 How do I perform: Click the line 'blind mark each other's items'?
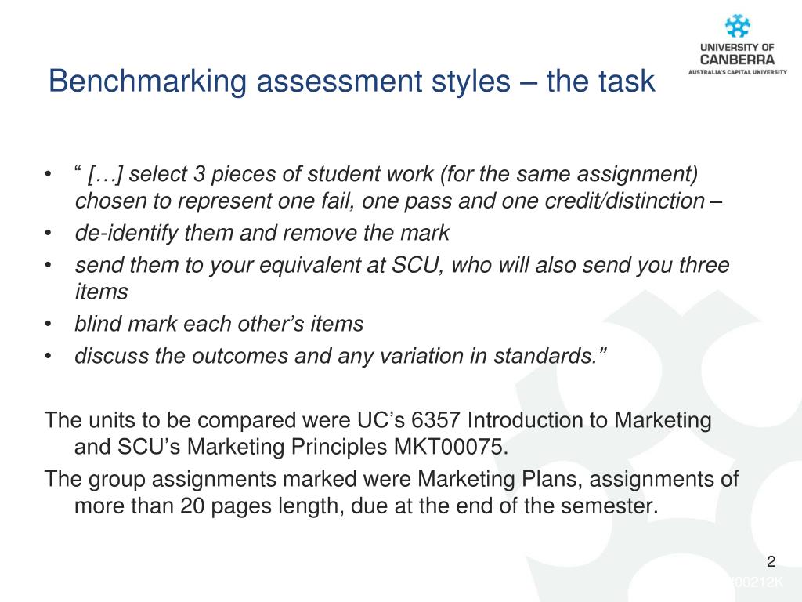pos(219,324)
